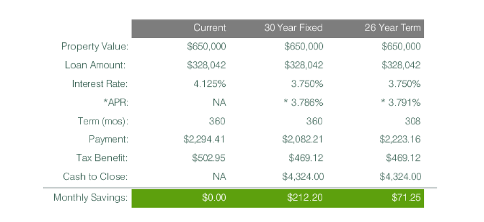Screen dimensions: 484x222
Task: Select the 30 Year Fixed column header
Action: (x=293, y=28)
